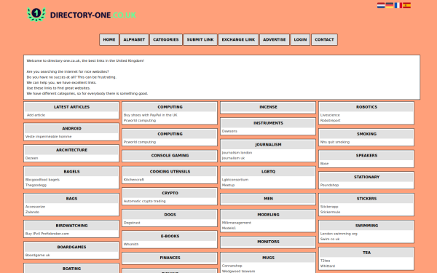
Task: Switch language via the French flag
Action: (x=398, y=5)
